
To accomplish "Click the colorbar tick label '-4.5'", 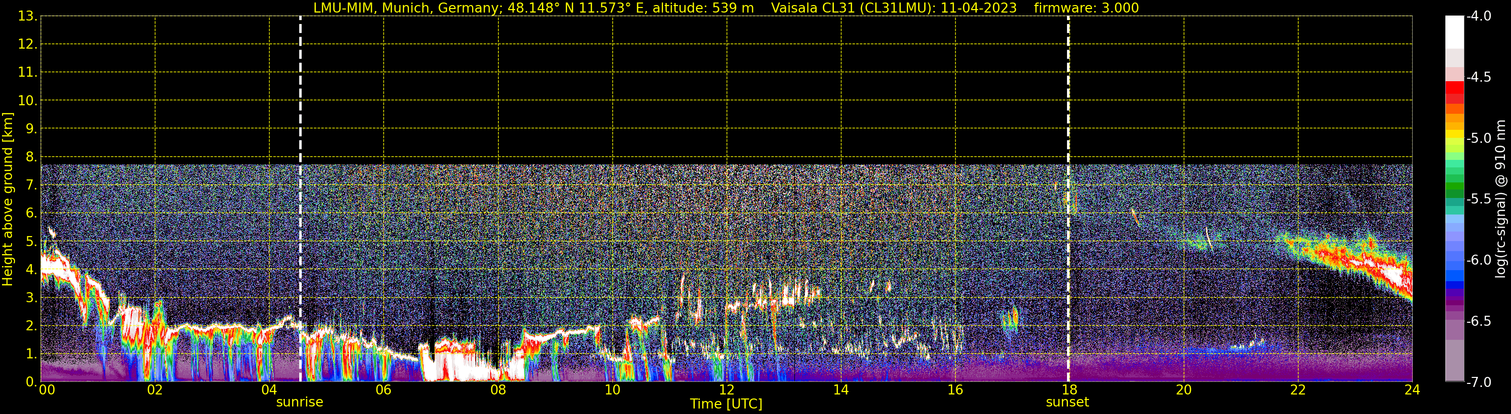I will pyautogui.click(x=1478, y=77).
